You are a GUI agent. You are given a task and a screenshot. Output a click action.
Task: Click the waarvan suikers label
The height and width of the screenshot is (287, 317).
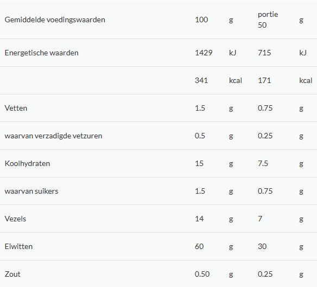coord(31,191)
